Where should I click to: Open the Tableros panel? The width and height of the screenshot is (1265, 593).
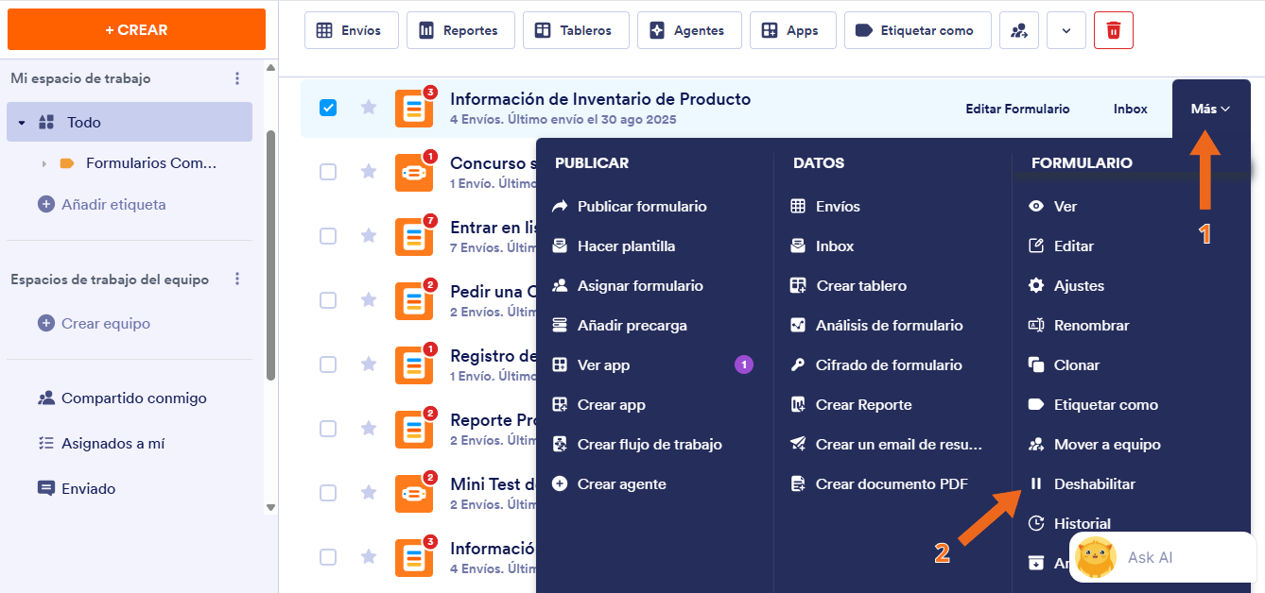click(576, 29)
